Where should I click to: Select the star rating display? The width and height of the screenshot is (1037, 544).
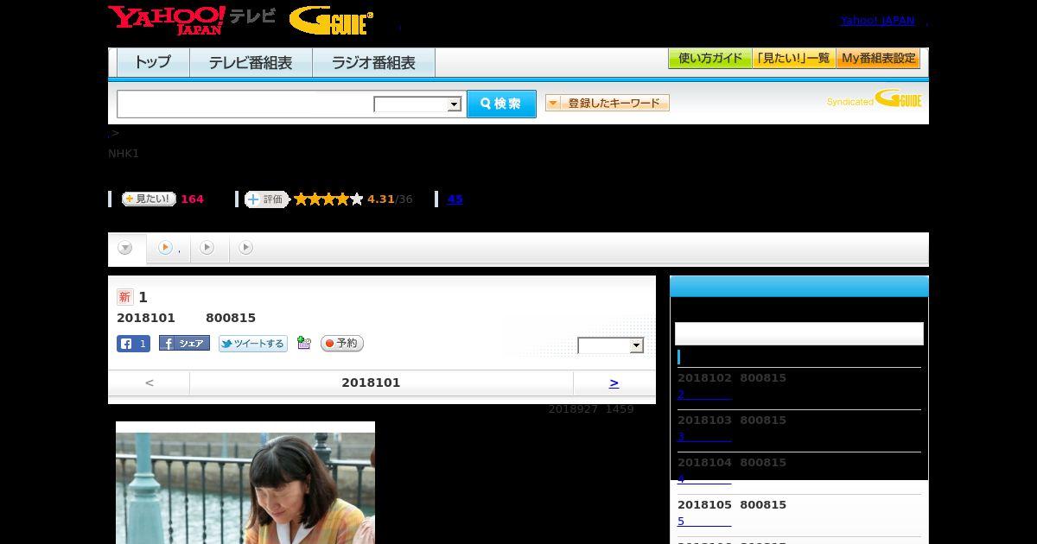328,199
